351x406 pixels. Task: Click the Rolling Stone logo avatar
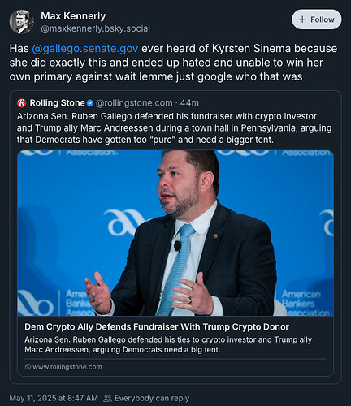pyautogui.click(x=22, y=103)
